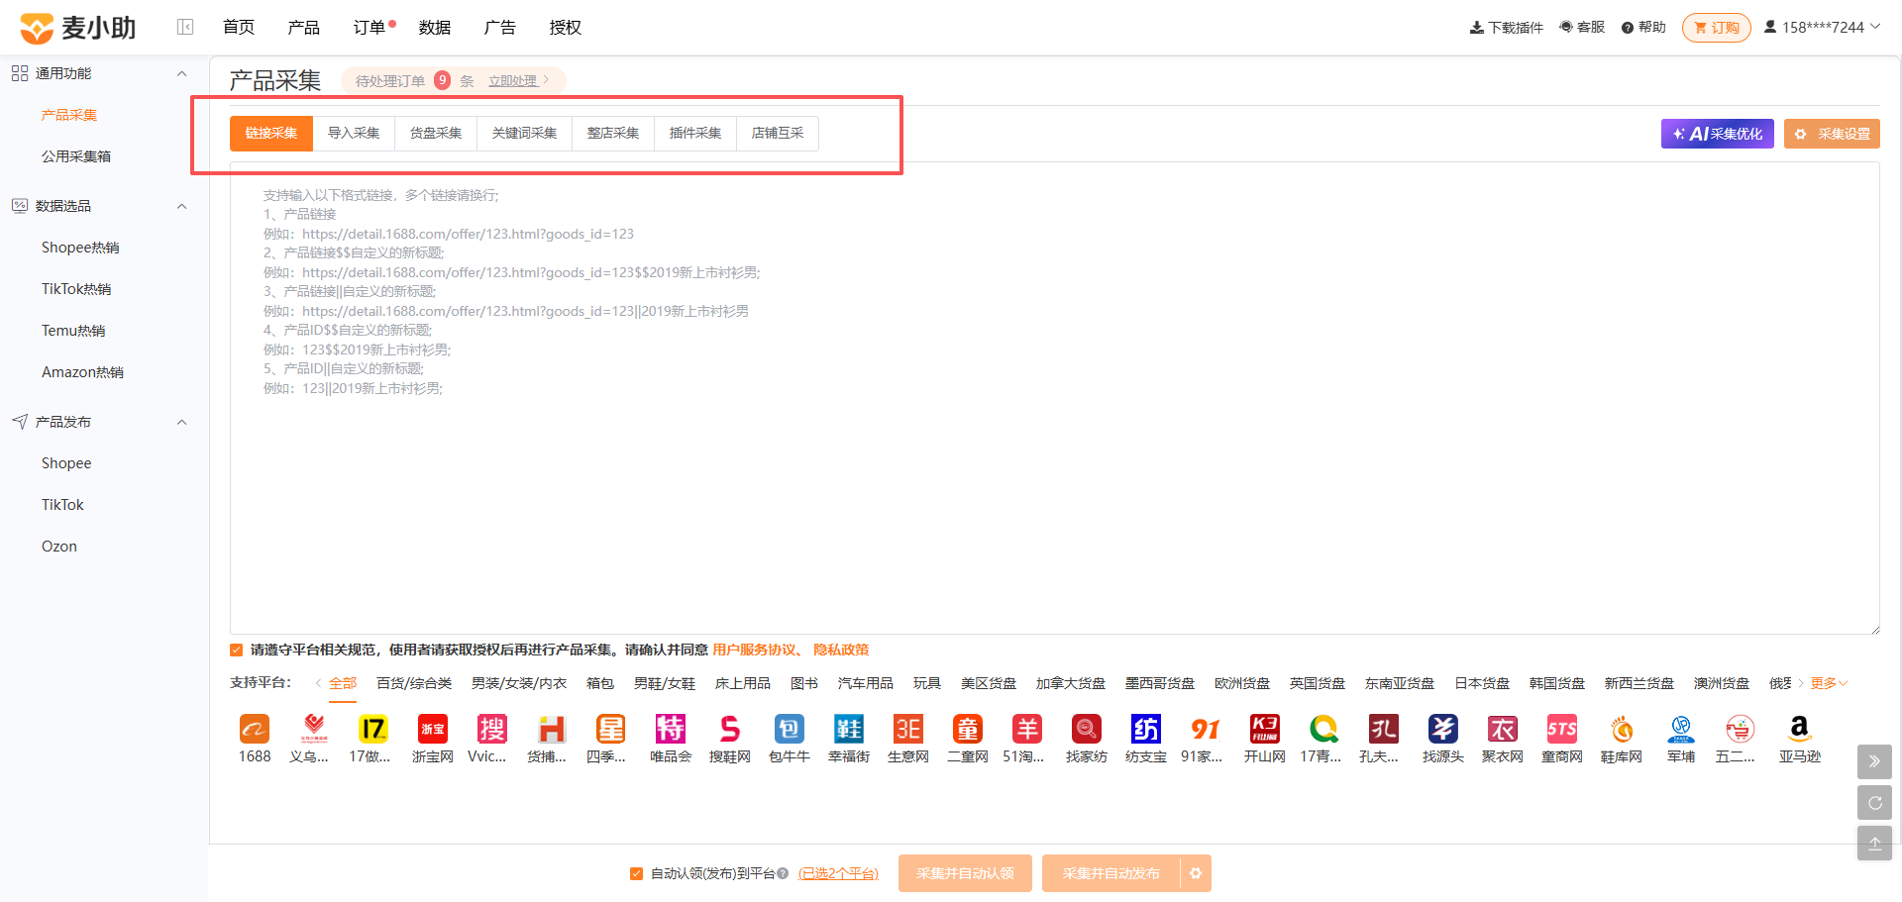Image resolution: width=1902 pixels, height=902 pixels.
Task: Choose the 17青 platform icon
Action: [x=1324, y=730]
